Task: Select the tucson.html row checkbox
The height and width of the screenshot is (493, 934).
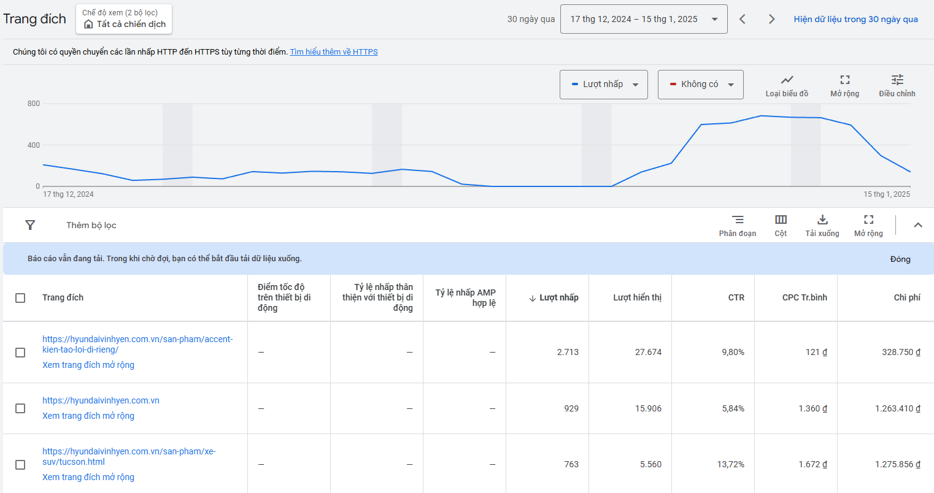Action: pyautogui.click(x=20, y=465)
